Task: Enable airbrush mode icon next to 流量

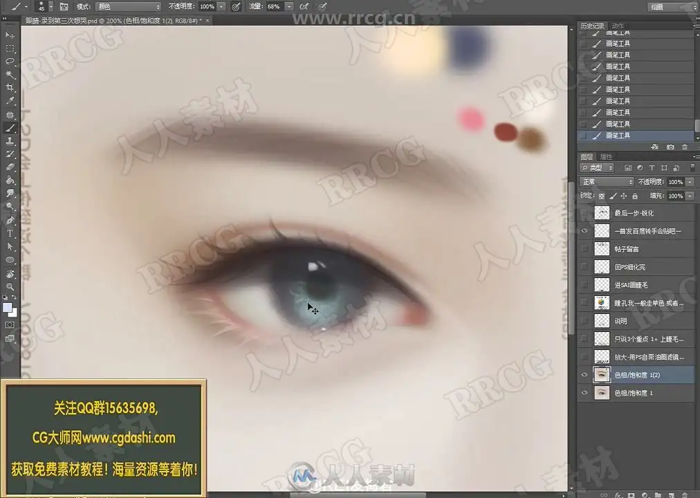Action: [x=304, y=7]
